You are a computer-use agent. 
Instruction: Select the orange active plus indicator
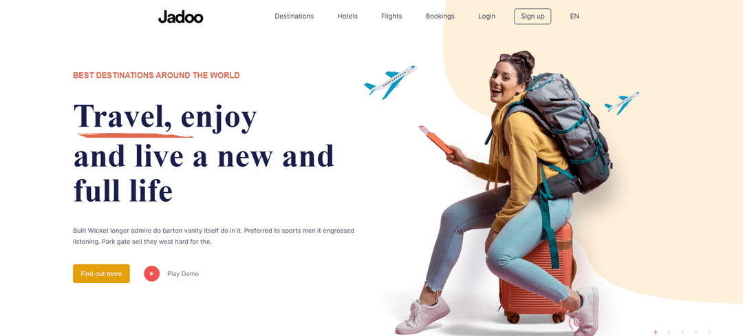pos(656,332)
